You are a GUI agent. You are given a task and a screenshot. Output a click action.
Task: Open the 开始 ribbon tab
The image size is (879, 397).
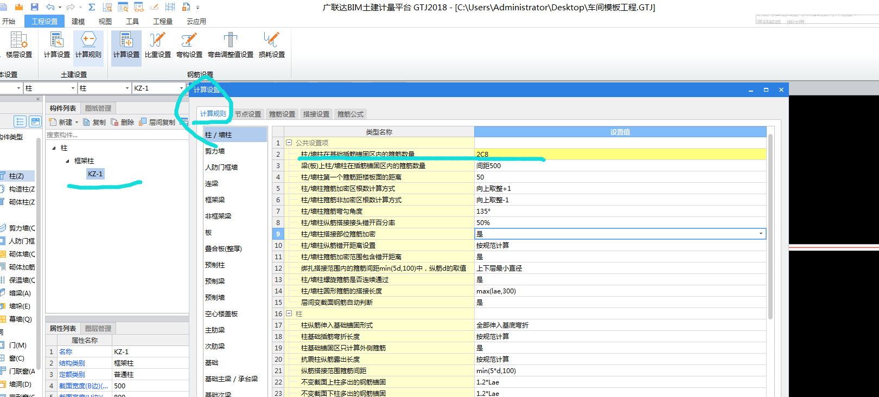(x=9, y=21)
